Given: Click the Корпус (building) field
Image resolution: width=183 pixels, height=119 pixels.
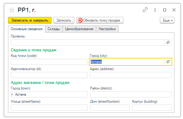Looking at the screenshot, I should click(152, 108).
